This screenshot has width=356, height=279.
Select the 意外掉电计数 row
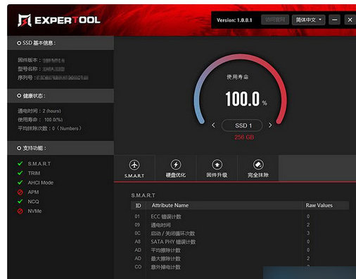(x=240, y=267)
